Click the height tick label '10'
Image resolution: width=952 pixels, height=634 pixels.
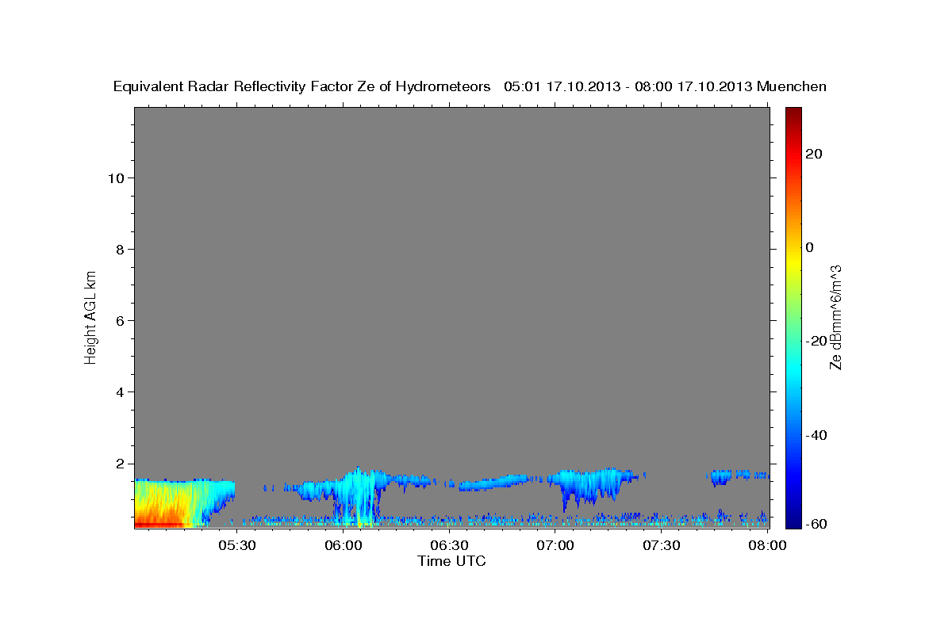point(115,178)
